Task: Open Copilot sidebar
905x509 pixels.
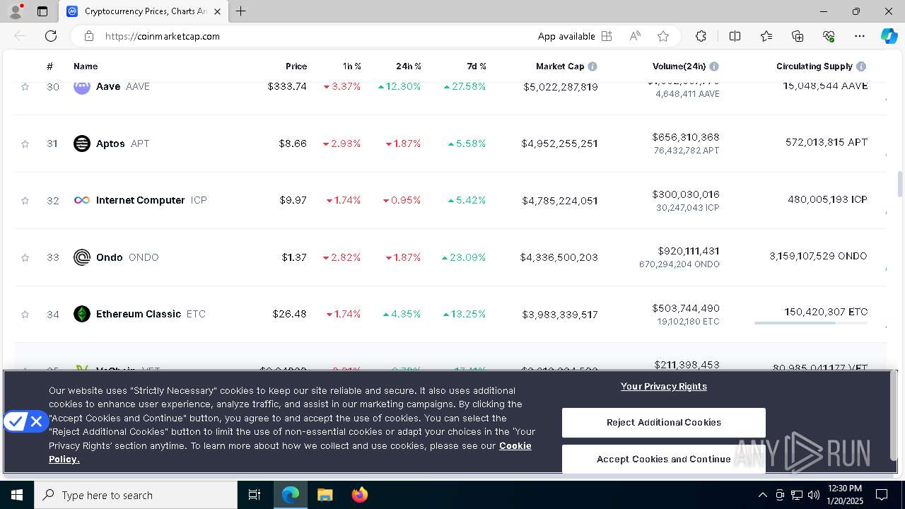Action: point(889,36)
